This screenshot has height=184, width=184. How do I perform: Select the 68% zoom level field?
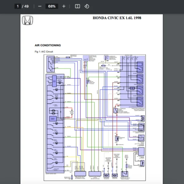(x=52, y=6)
